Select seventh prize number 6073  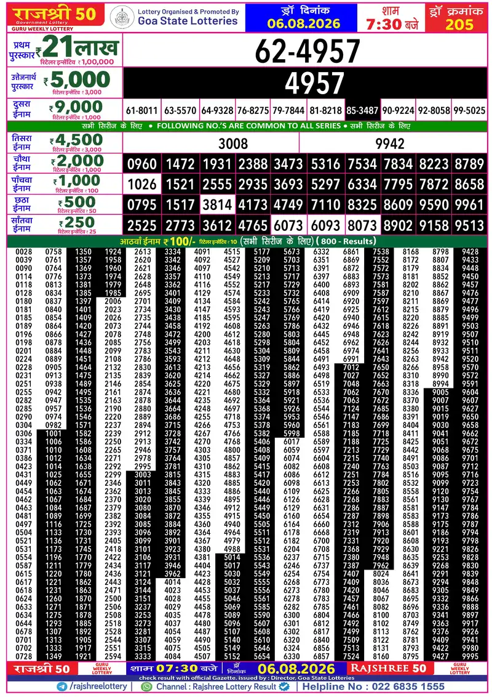coord(288,225)
